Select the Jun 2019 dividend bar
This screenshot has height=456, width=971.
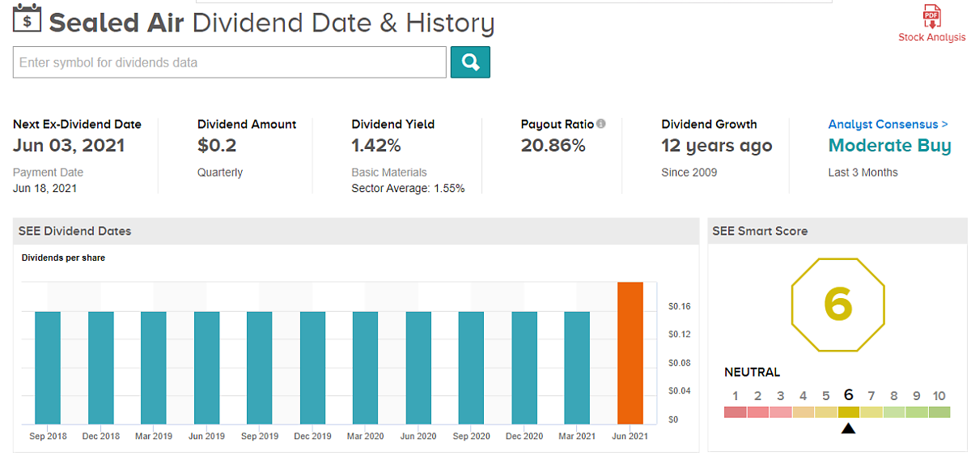[x=207, y=368]
